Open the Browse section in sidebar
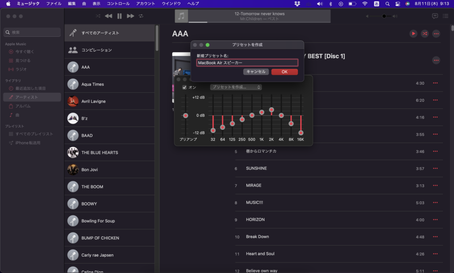Image resolution: width=454 pixels, height=273 pixels. tap(32, 60)
